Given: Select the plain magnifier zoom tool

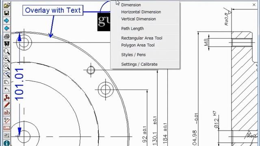Looking at the screenshot, I should click(x=6, y=52).
